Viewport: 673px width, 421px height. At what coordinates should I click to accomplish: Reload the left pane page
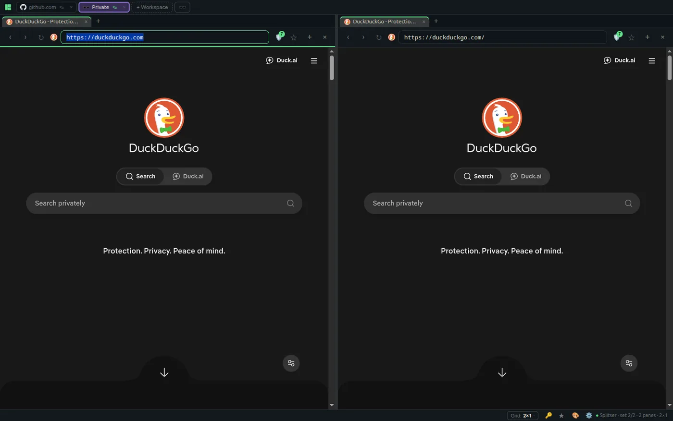(41, 37)
